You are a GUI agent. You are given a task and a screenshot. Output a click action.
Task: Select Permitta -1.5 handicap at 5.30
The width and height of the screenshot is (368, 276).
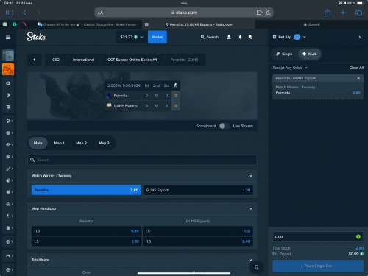click(x=86, y=231)
